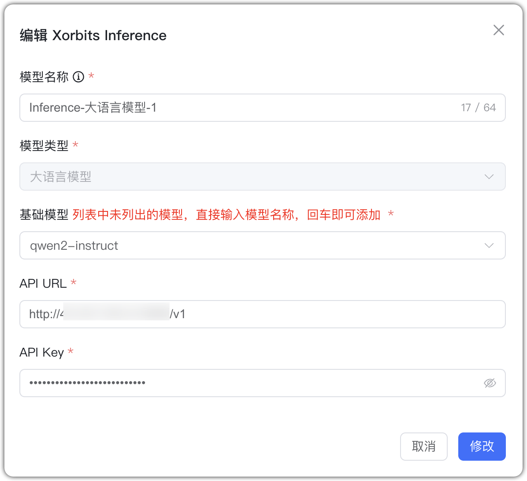Click the API Key label

click(42, 353)
